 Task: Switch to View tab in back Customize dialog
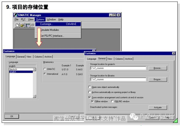tap(29, 57)
